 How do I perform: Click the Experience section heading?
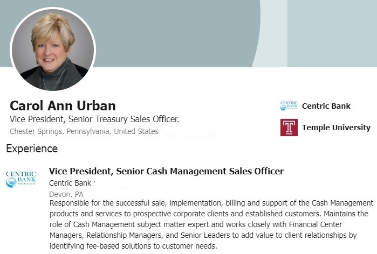[x=32, y=149]
